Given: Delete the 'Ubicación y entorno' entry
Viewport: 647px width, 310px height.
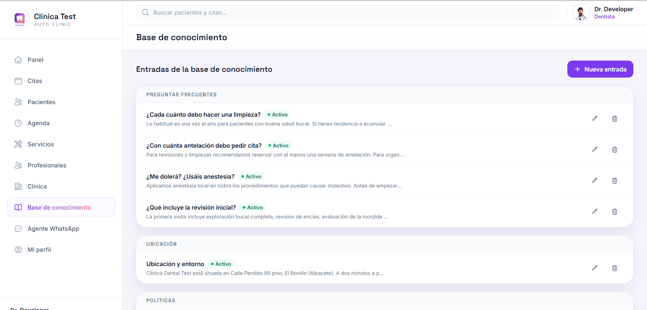Looking at the screenshot, I should coord(615,268).
